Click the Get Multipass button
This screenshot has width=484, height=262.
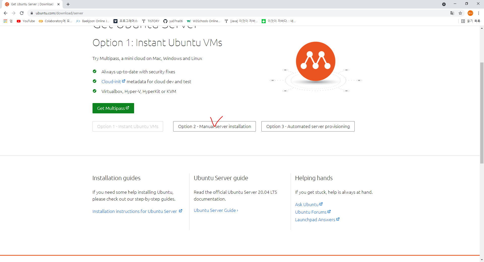point(113,108)
